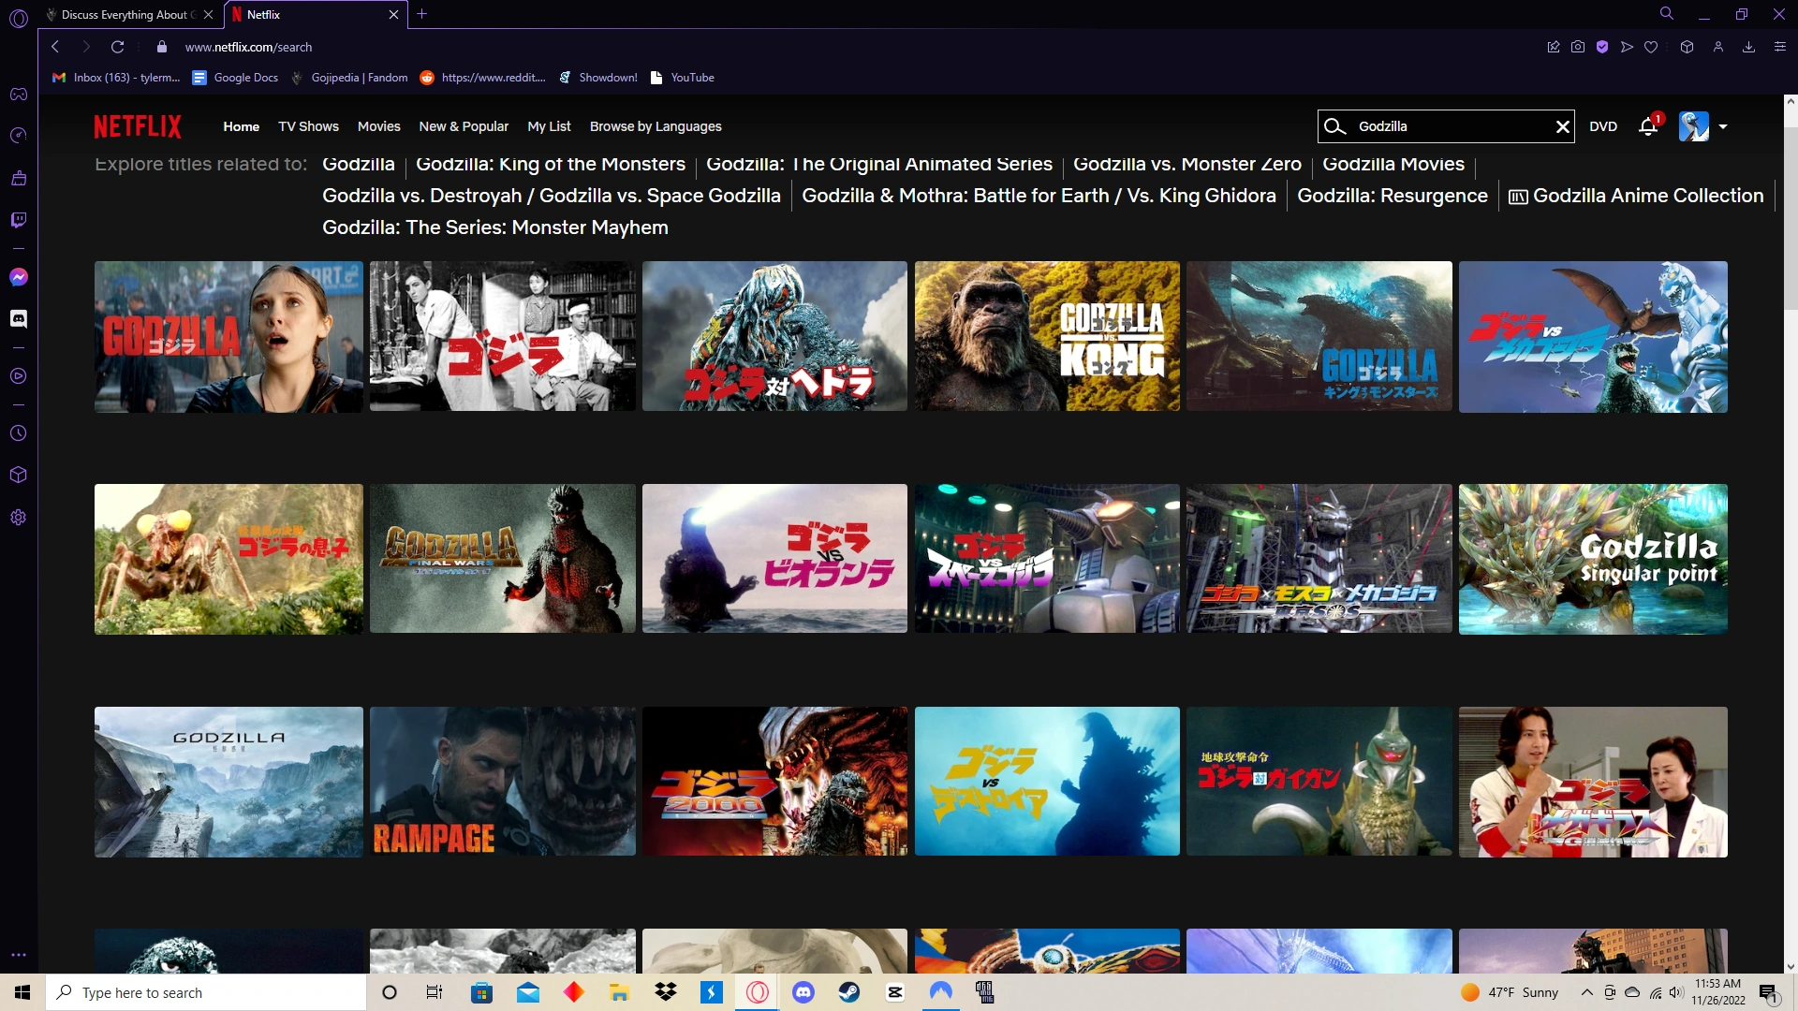This screenshot has width=1798, height=1011.
Task: Open Browse by Languages
Action: click(656, 126)
